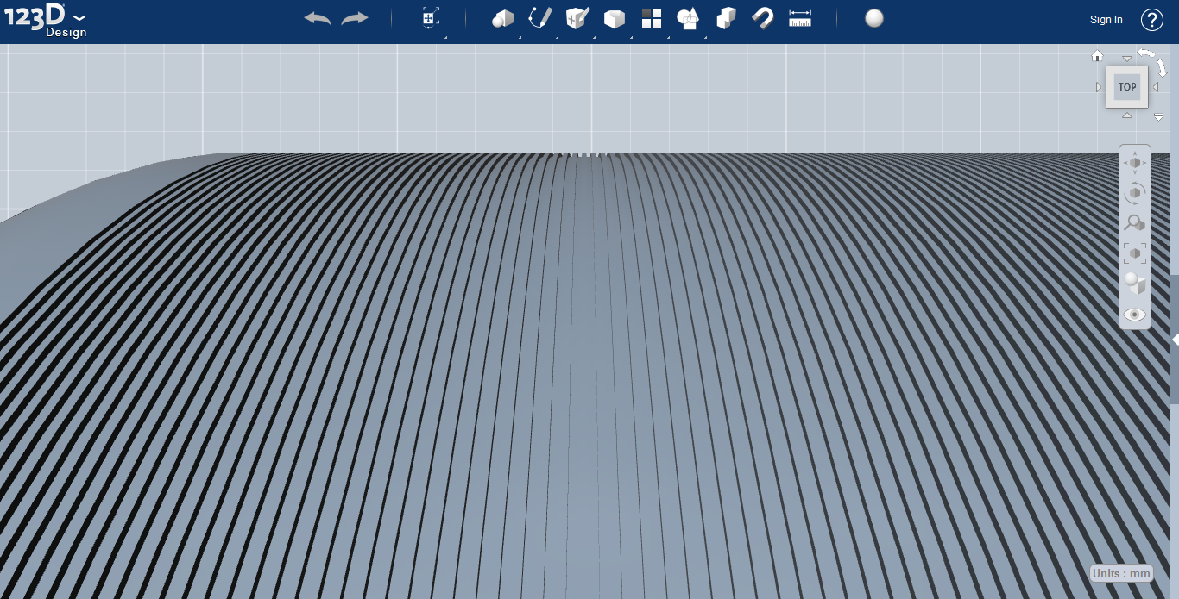This screenshot has width=1179, height=599.
Task: Use Fit view on the navigation bar
Action: pos(1134,253)
